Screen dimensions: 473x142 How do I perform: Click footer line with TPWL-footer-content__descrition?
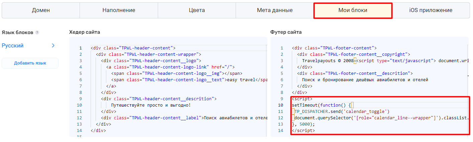coord(355,74)
